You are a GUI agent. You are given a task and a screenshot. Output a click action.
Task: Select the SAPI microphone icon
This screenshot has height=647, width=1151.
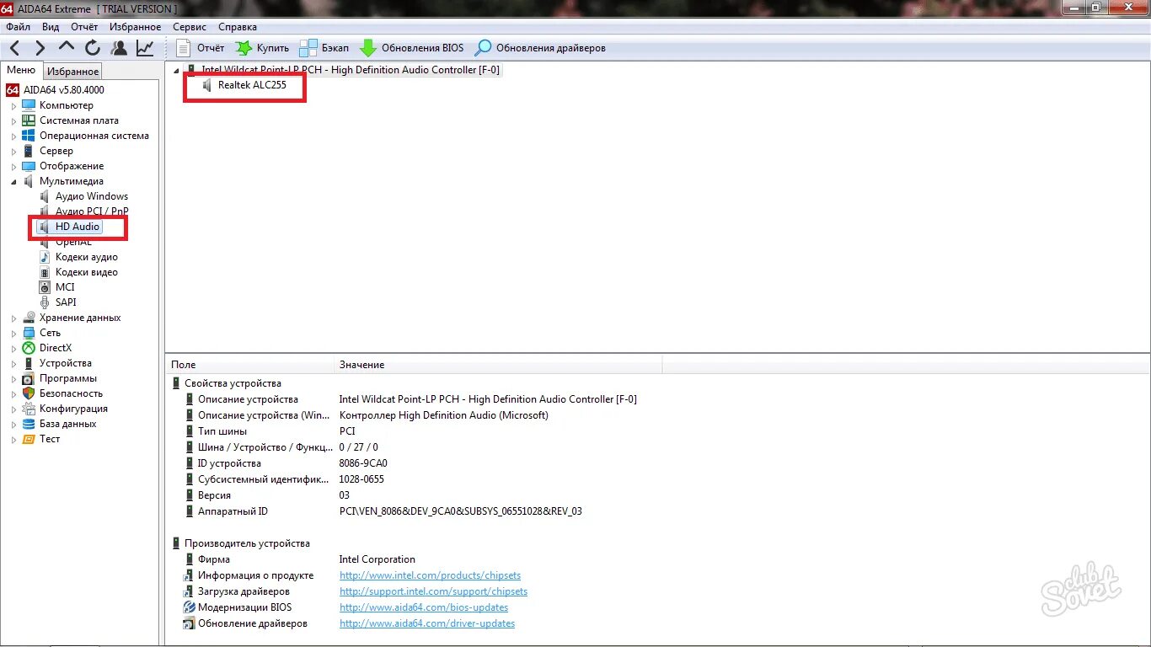point(46,302)
